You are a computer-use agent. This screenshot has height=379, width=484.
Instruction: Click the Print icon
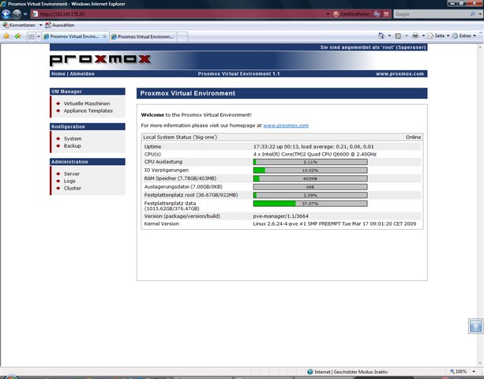(415, 36)
